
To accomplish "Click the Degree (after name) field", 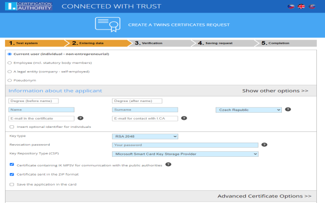I will pyautogui.click(x=137, y=101).
